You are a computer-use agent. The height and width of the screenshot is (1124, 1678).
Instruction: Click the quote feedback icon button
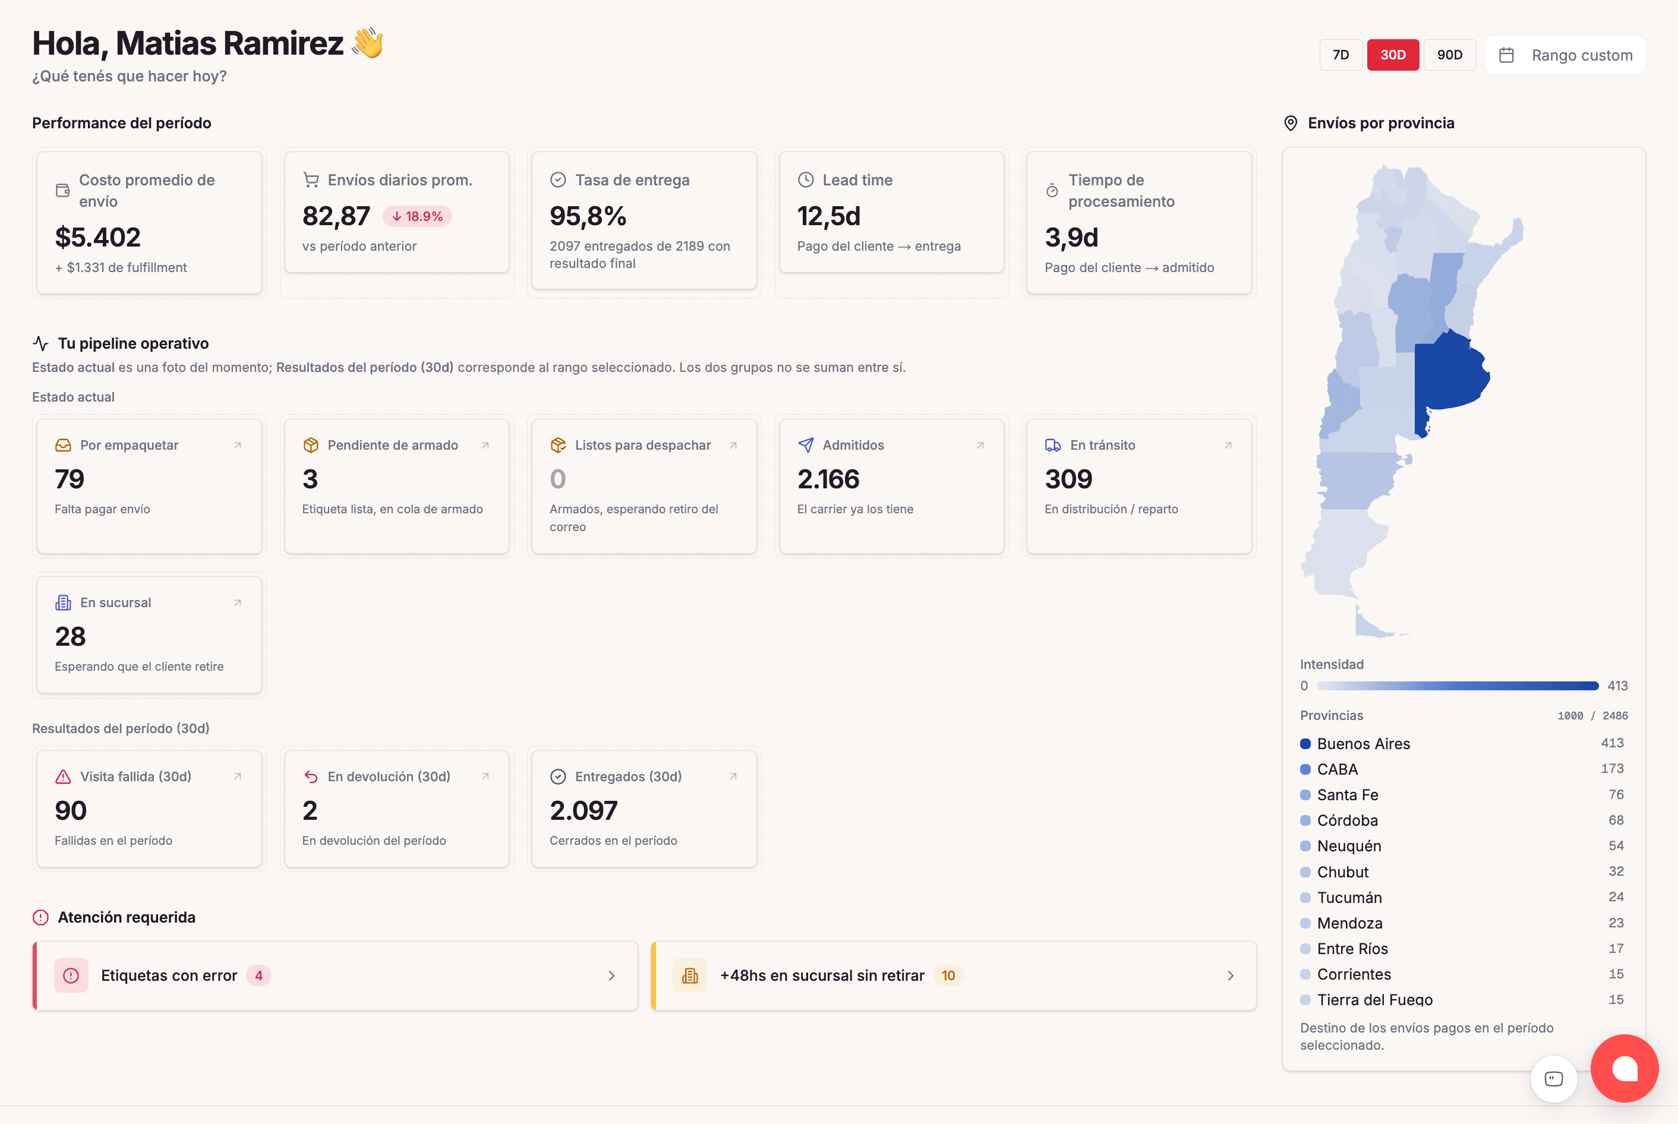pos(1553,1079)
